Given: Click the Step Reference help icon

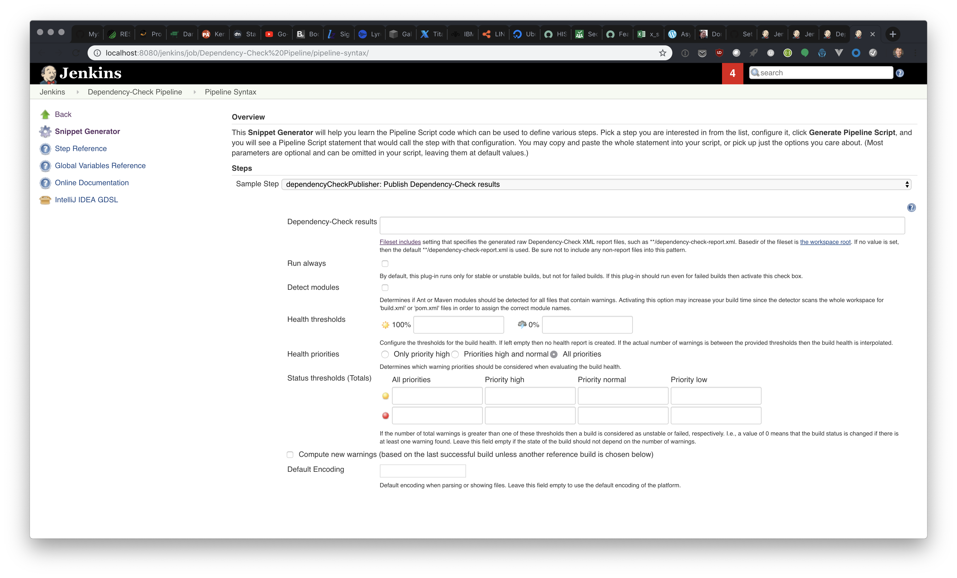Looking at the screenshot, I should [45, 149].
